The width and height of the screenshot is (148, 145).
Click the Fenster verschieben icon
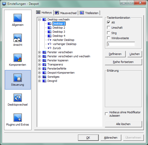pyautogui.click(x=44, y=52)
